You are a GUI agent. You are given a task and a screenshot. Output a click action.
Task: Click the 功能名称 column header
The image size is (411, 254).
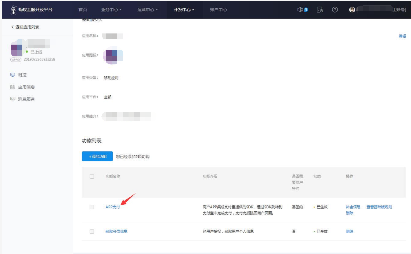point(113,176)
